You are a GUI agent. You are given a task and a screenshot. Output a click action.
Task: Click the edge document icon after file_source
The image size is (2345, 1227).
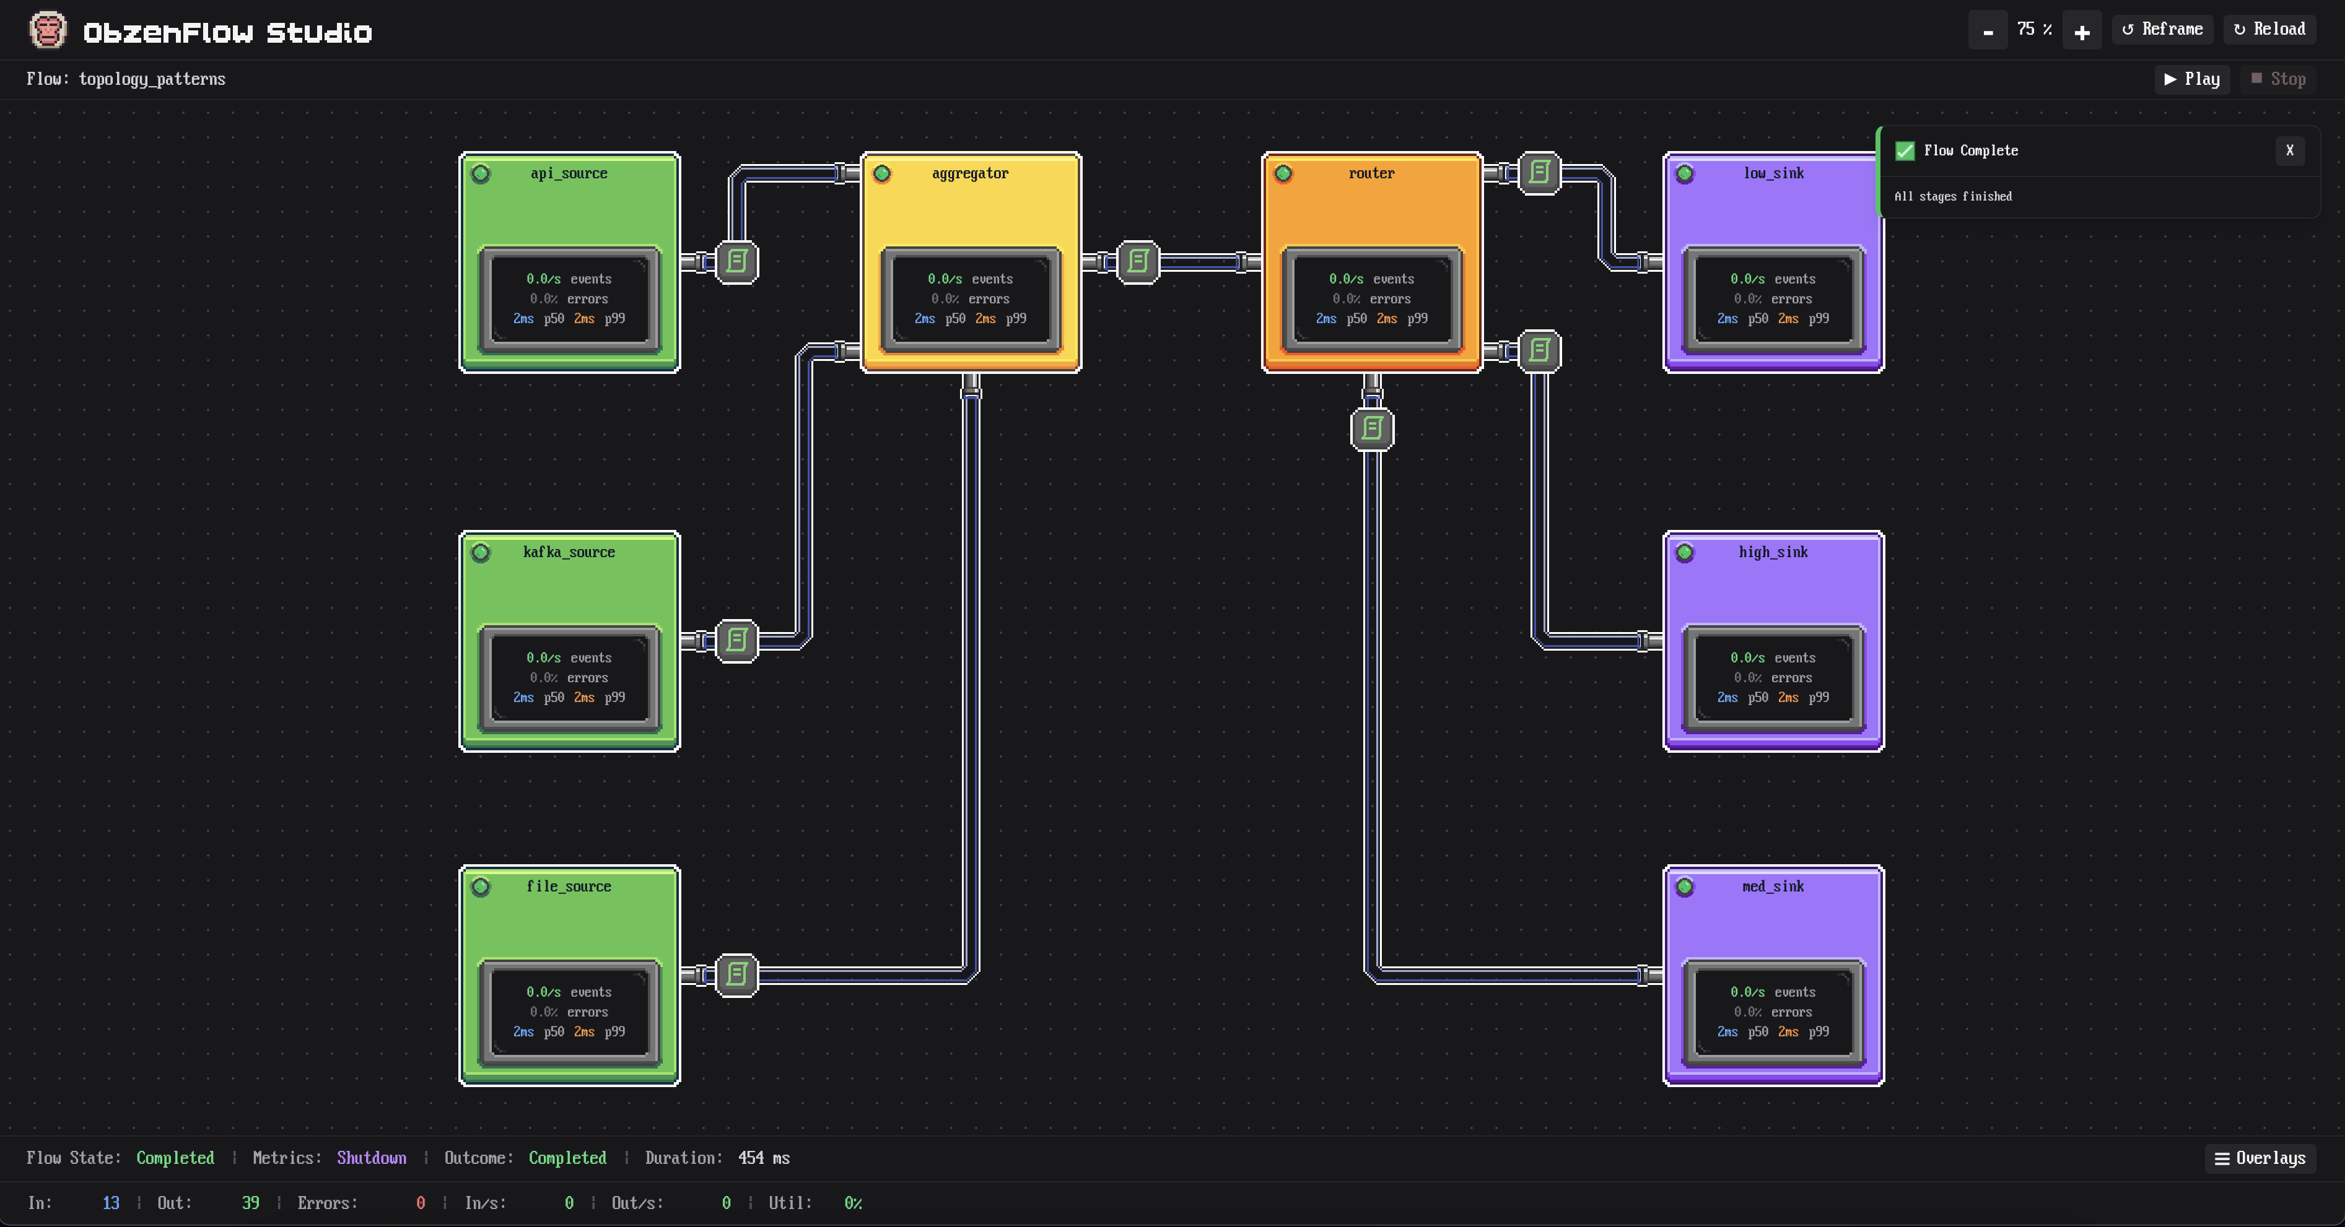[736, 975]
